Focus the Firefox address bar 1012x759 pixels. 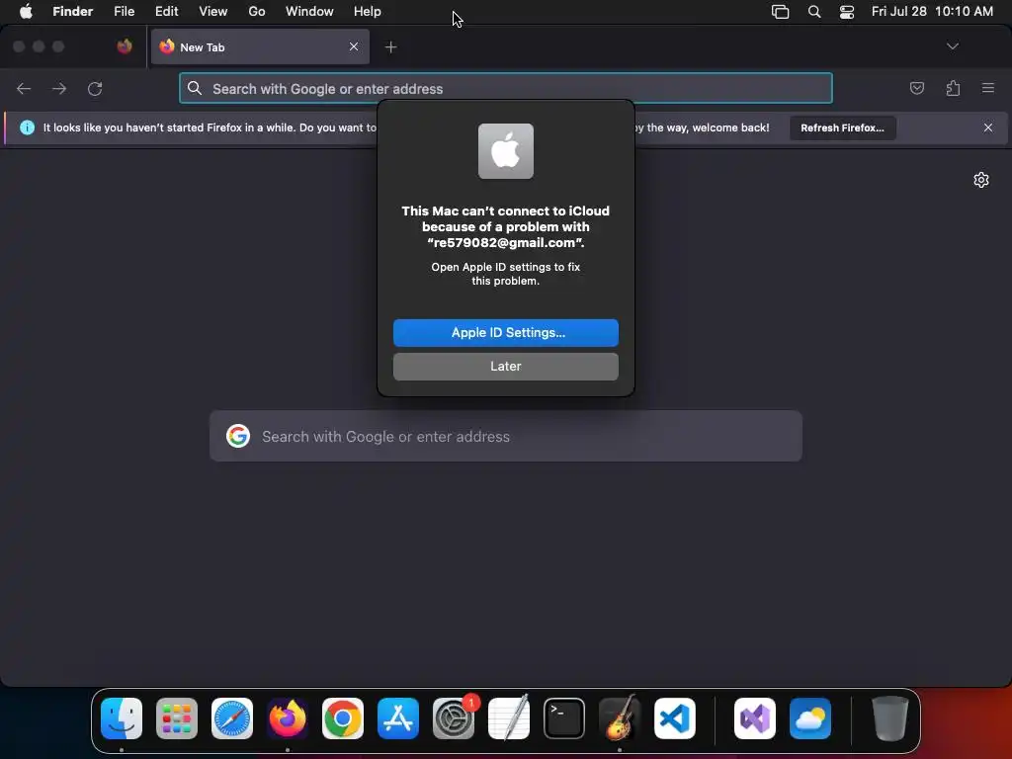click(x=505, y=88)
